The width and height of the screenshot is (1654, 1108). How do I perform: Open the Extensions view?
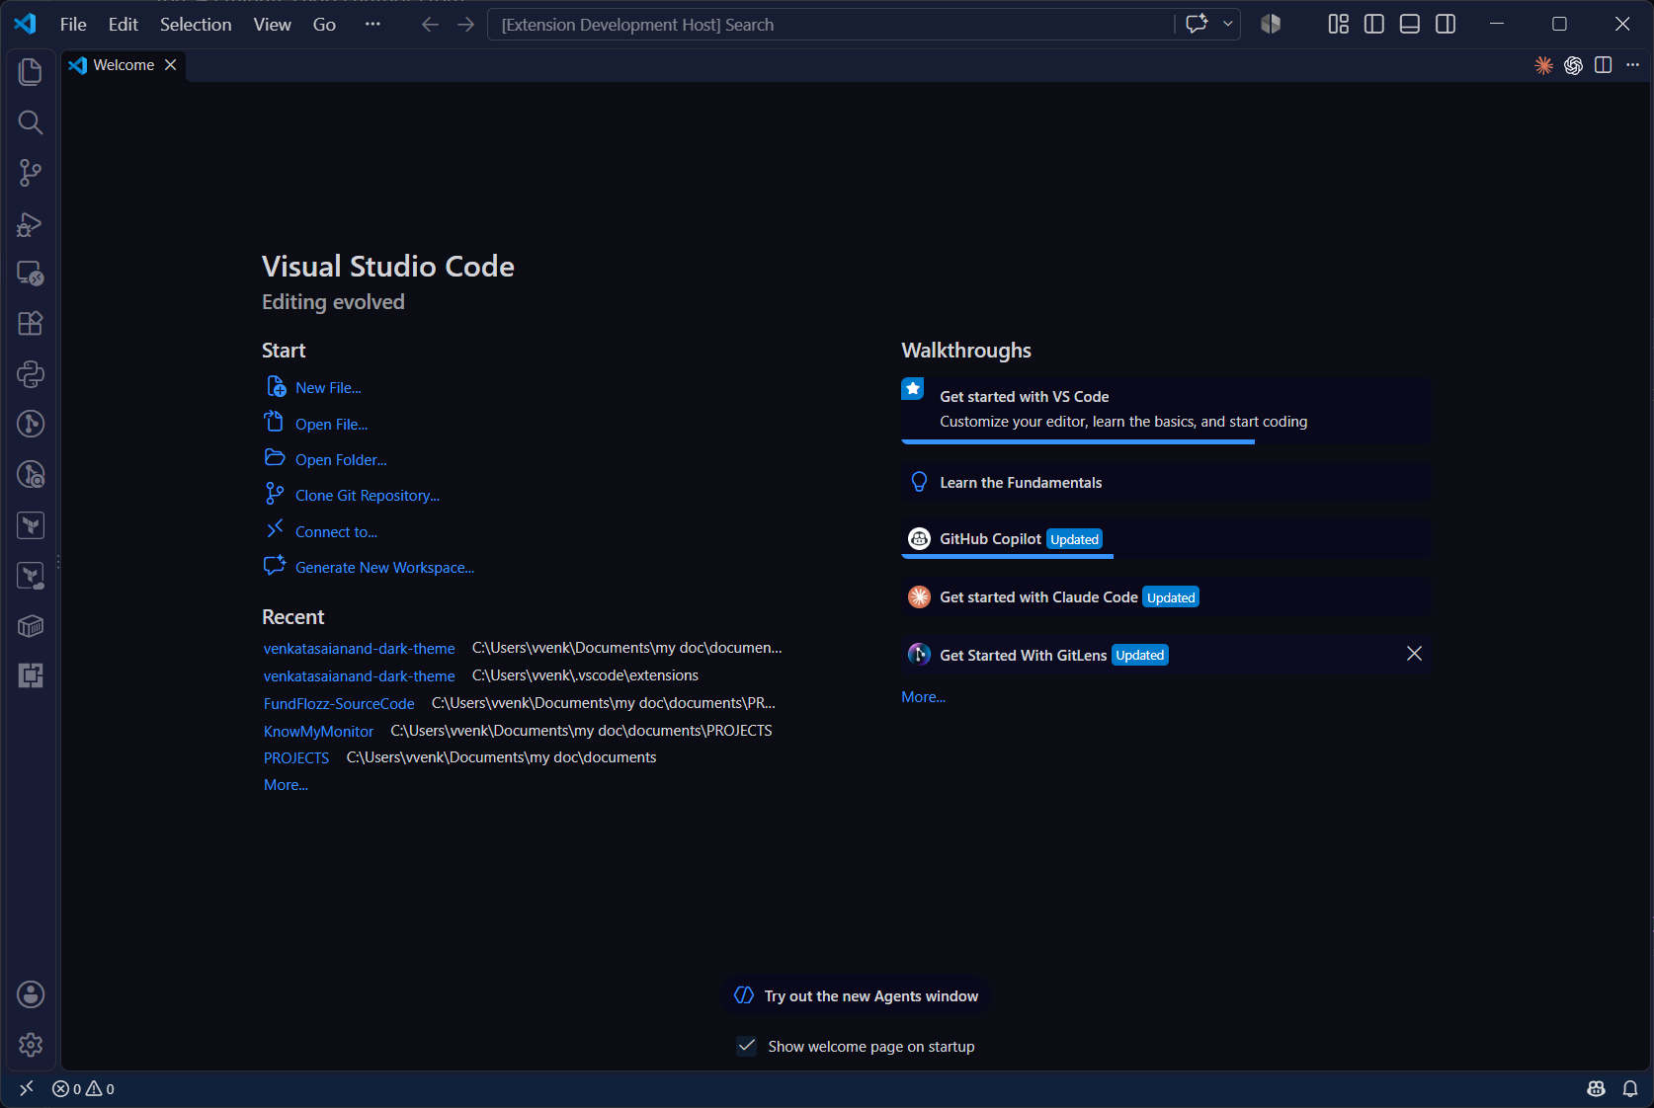click(31, 324)
